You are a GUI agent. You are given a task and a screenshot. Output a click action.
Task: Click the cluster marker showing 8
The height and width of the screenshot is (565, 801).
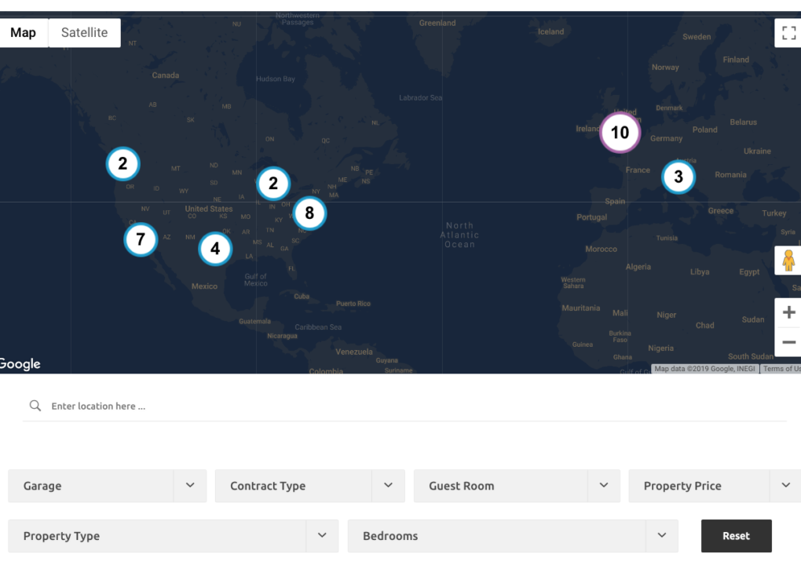309,213
